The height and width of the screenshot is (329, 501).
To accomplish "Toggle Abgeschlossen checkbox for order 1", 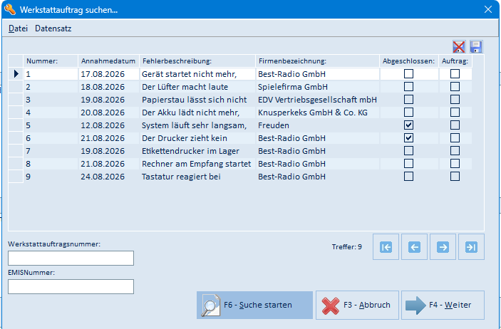I will coord(408,74).
